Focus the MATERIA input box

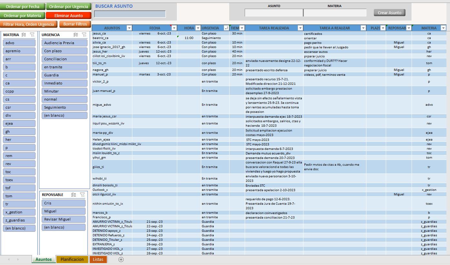(335, 13)
